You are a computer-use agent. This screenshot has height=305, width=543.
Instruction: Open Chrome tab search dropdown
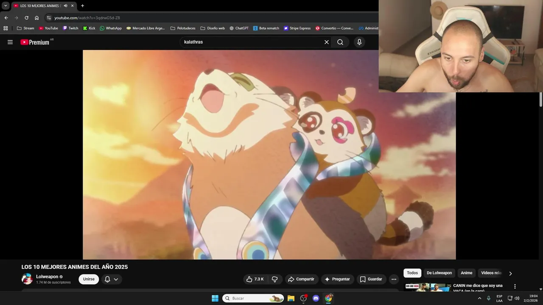[6, 6]
